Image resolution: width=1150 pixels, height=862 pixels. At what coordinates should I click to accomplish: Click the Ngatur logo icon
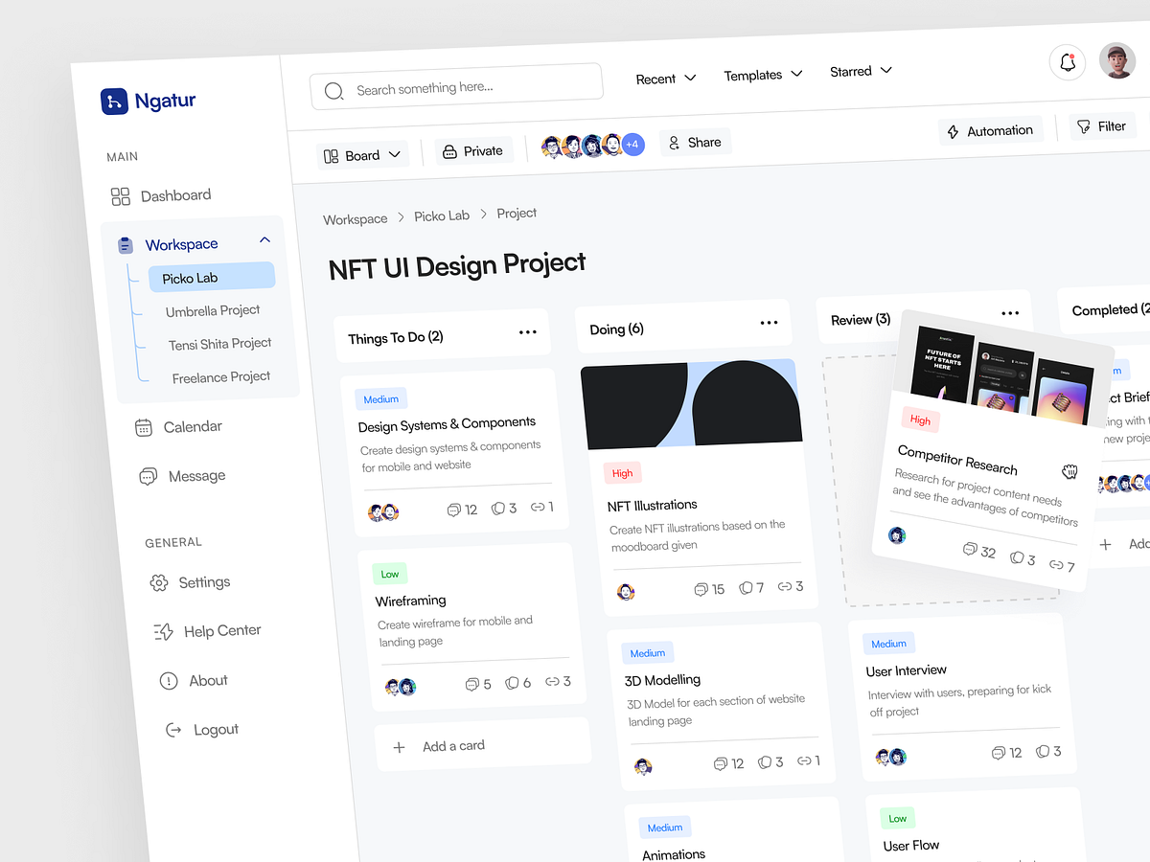tap(113, 101)
